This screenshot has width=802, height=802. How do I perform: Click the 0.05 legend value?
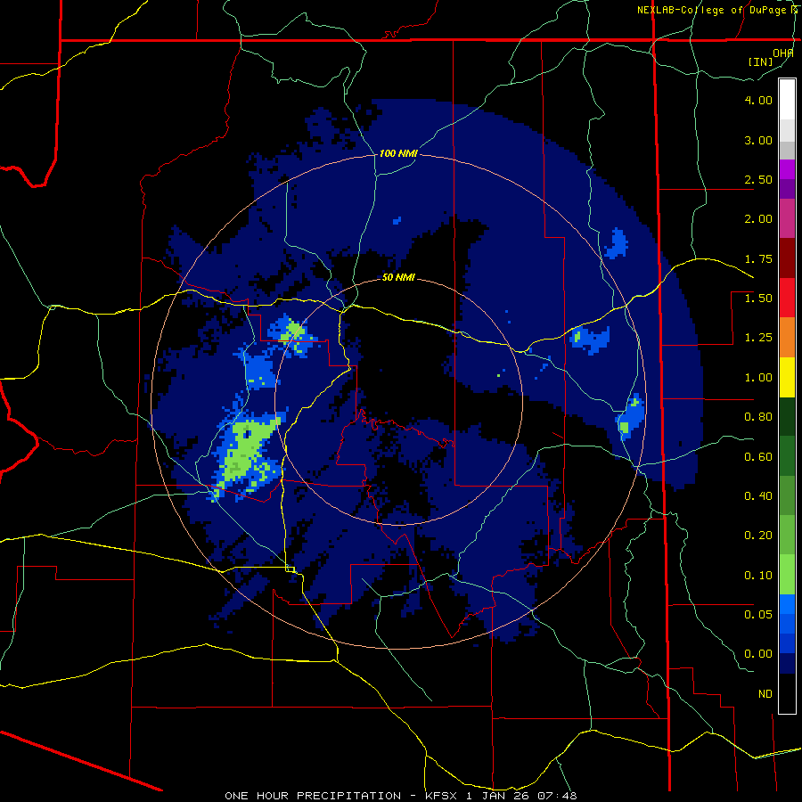pos(758,614)
